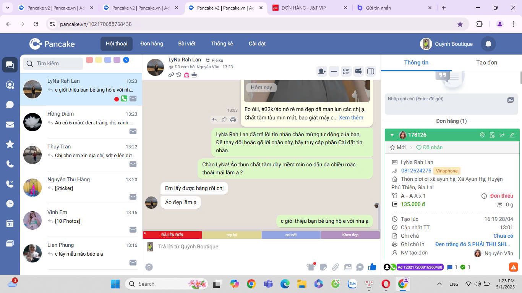Toggle the starred filter in left sidebar

pyautogui.click(x=10, y=144)
